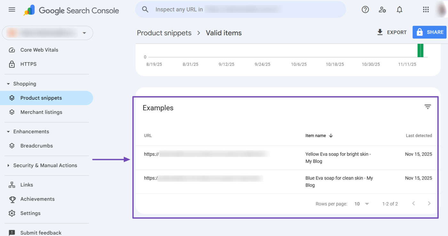Viewport: 448px width, 236px height.
Task: Check your Achievements
Action: [37, 199]
